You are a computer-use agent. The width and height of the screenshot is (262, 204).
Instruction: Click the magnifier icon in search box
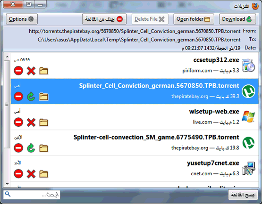8,194
